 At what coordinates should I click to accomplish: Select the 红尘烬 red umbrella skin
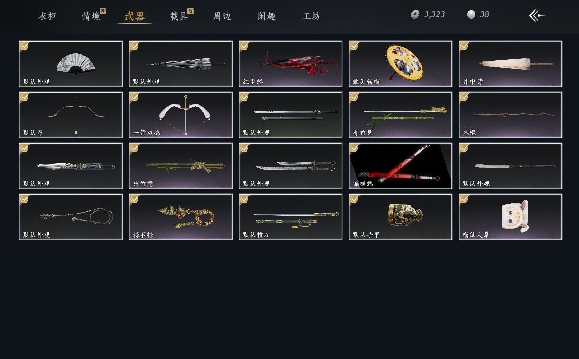(290, 64)
